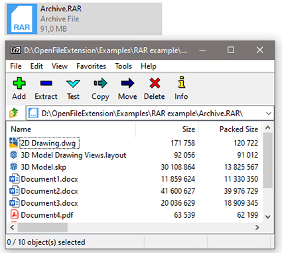Open the Edit menu
This screenshot has height=253, width=282.
point(36,66)
